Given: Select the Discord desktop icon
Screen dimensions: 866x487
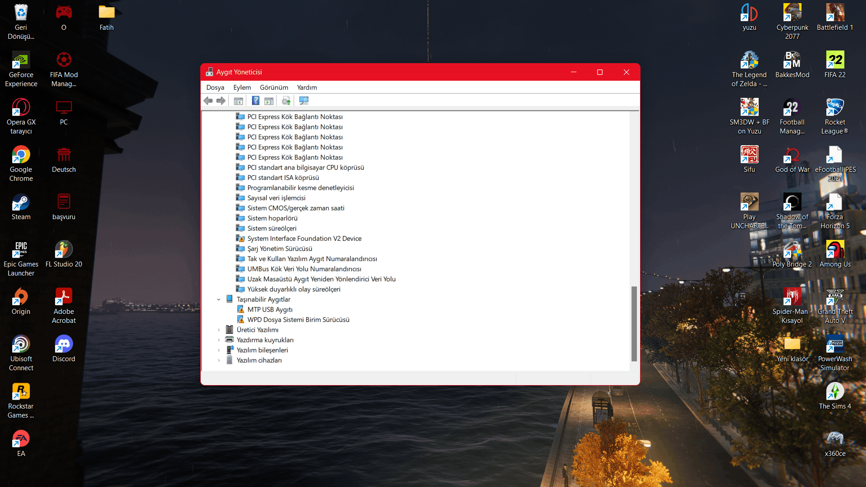Looking at the screenshot, I should tap(64, 349).
